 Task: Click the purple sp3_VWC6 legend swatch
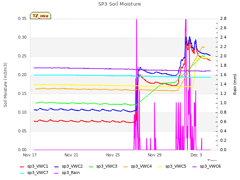coord(195,166)
